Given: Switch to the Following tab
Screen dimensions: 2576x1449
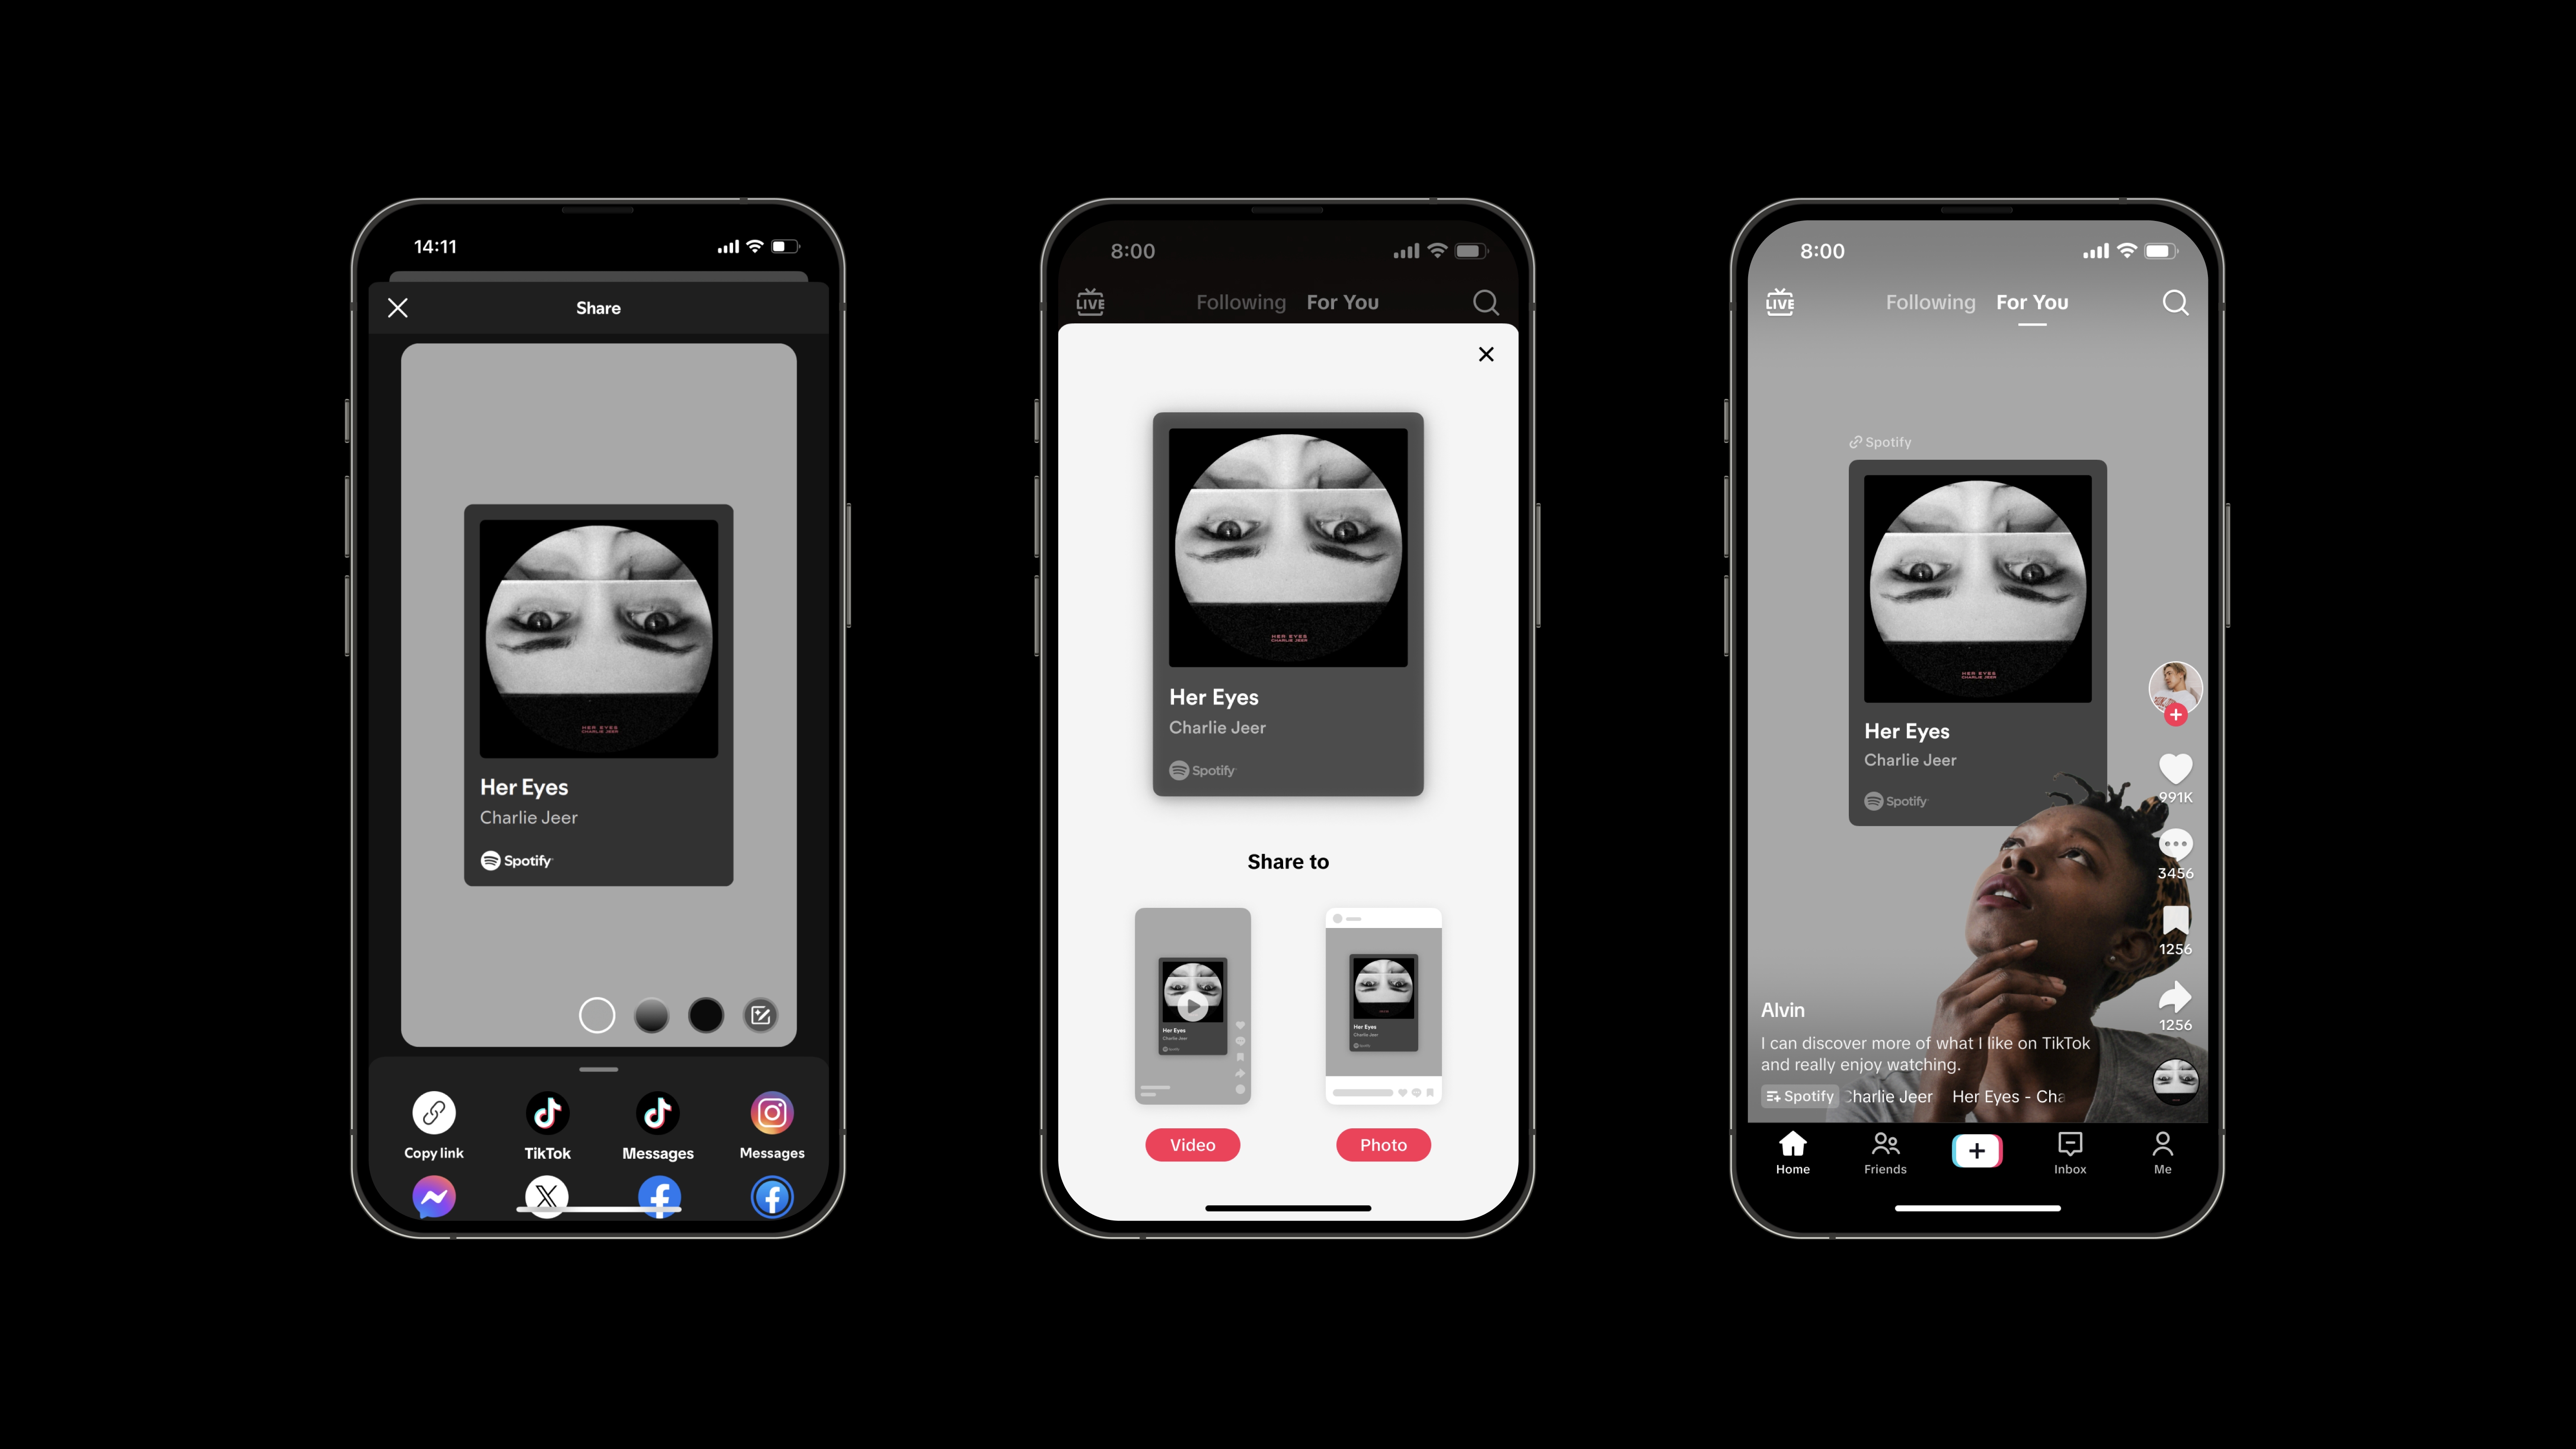Looking at the screenshot, I should tap(1238, 301).
